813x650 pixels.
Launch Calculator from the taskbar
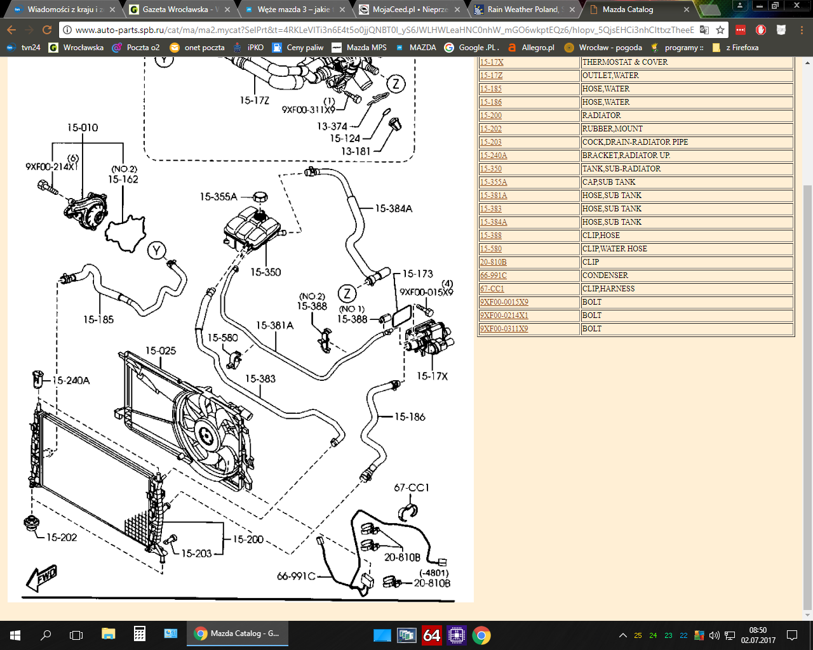tap(140, 634)
